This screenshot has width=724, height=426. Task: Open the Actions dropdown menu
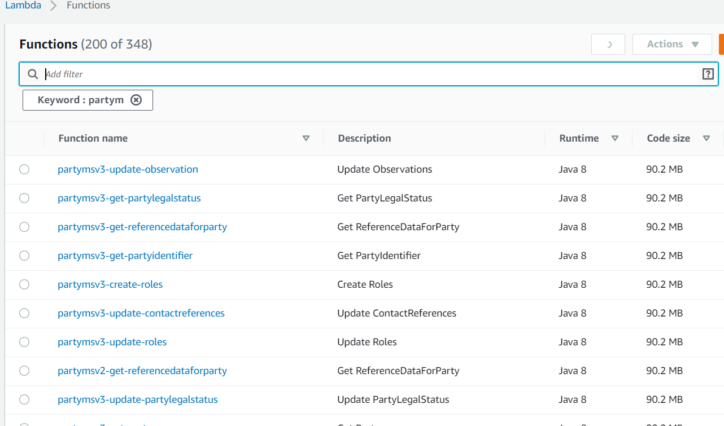(672, 45)
